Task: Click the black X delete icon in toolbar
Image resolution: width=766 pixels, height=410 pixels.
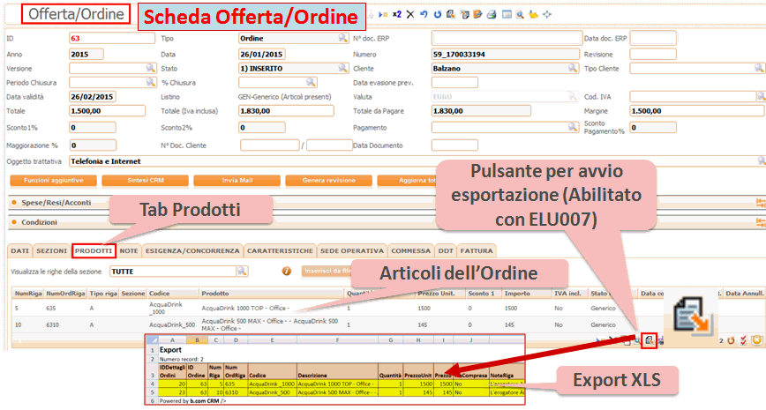Action: coord(409,15)
